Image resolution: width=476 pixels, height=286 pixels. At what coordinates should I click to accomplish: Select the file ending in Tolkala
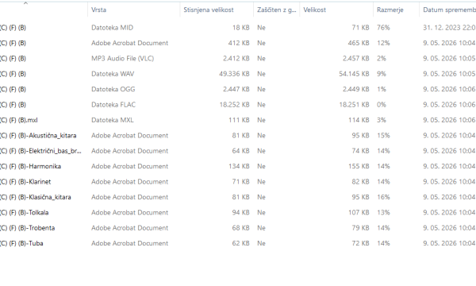pos(25,212)
